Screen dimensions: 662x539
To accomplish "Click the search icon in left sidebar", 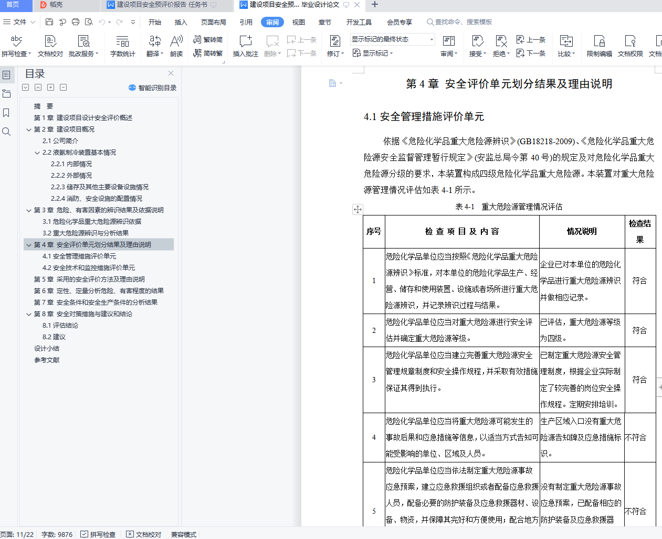I will (6, 132).
